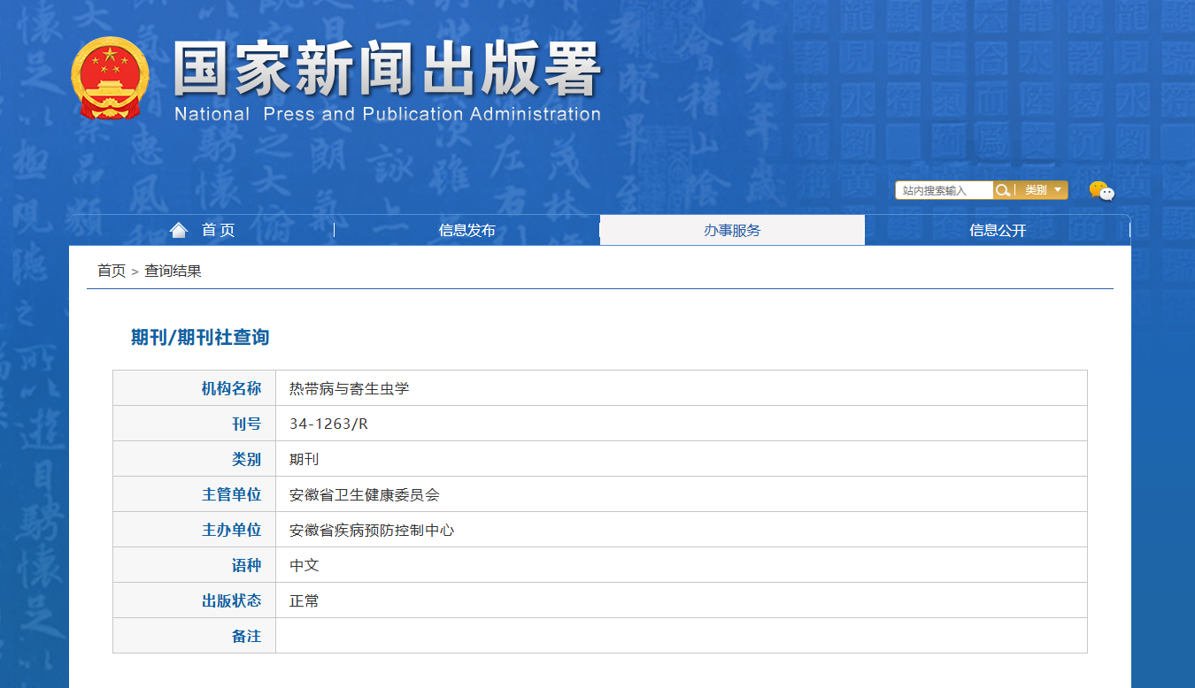Click the 刊号 value 34-1263/R
This screenshot has height=688, width=1195.
click(x=328, y=424)
